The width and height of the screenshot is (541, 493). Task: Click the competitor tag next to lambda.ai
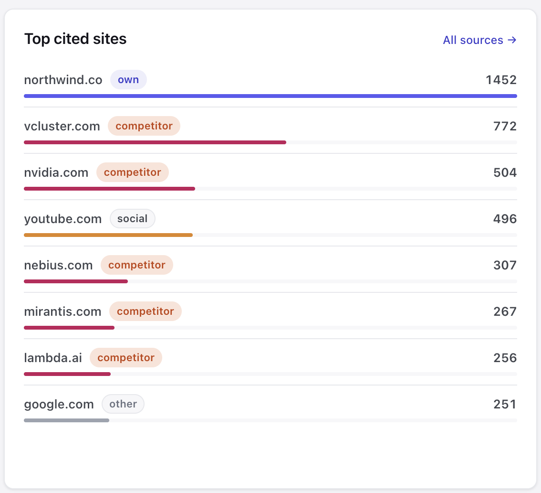tap(126, 358)
